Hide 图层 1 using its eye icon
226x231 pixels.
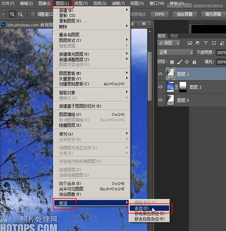pos(160,74)
